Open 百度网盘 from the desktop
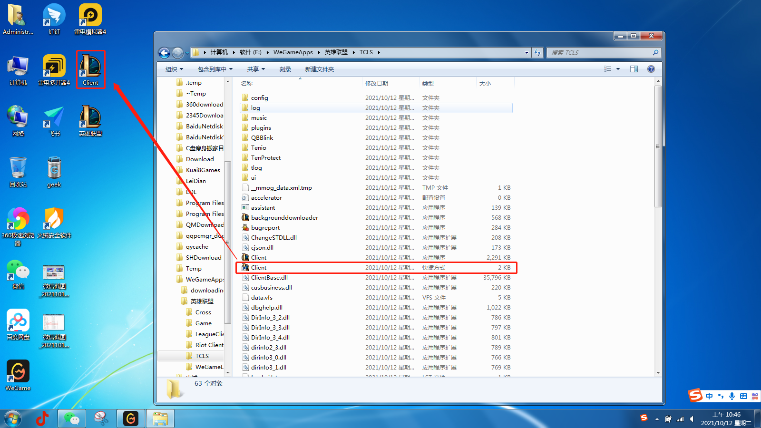 [x=18, y=324]
